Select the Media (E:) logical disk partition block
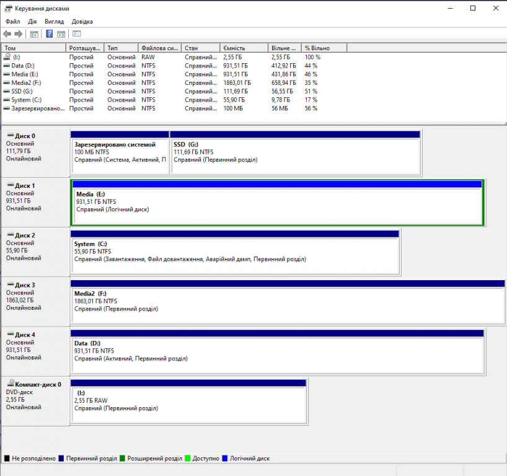 coord(278,203)
